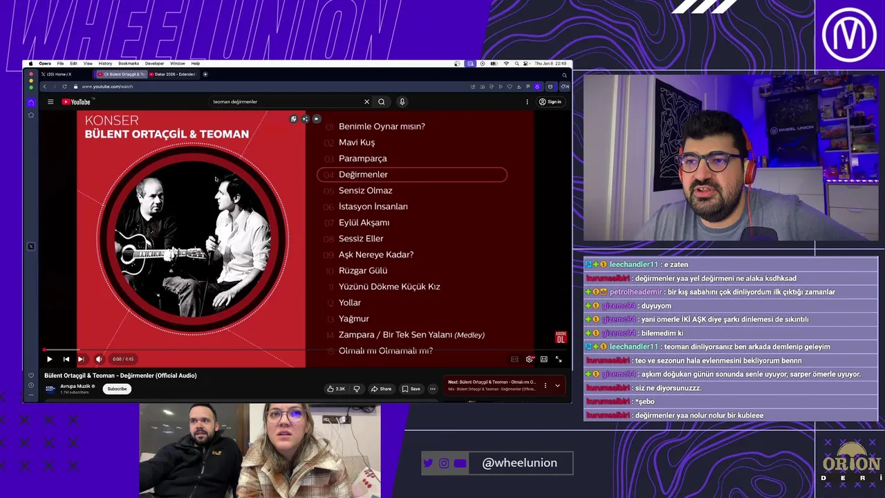This screenshot has height=498, width=885.
Task: Open the purple profile icon in toolbar
Action: point(537,86)
